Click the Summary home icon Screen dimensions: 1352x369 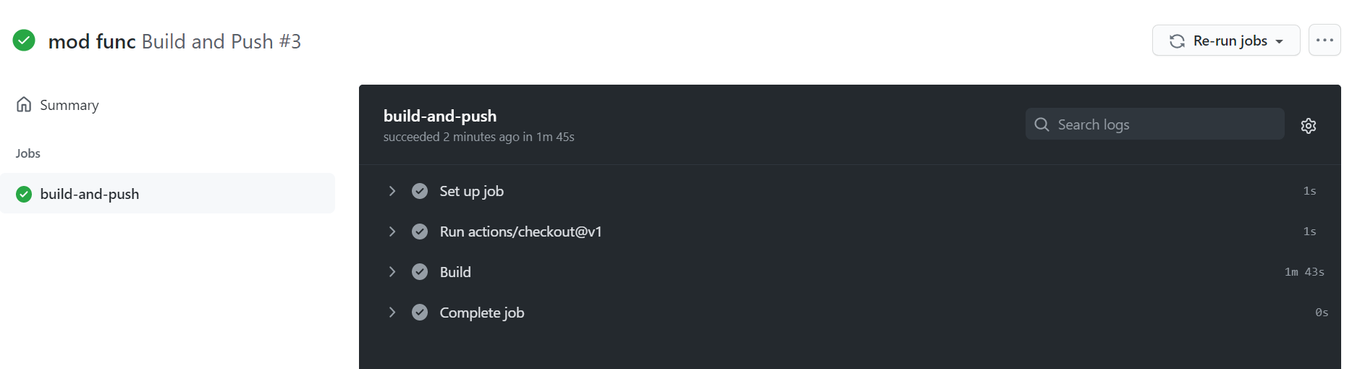(24, 105)
